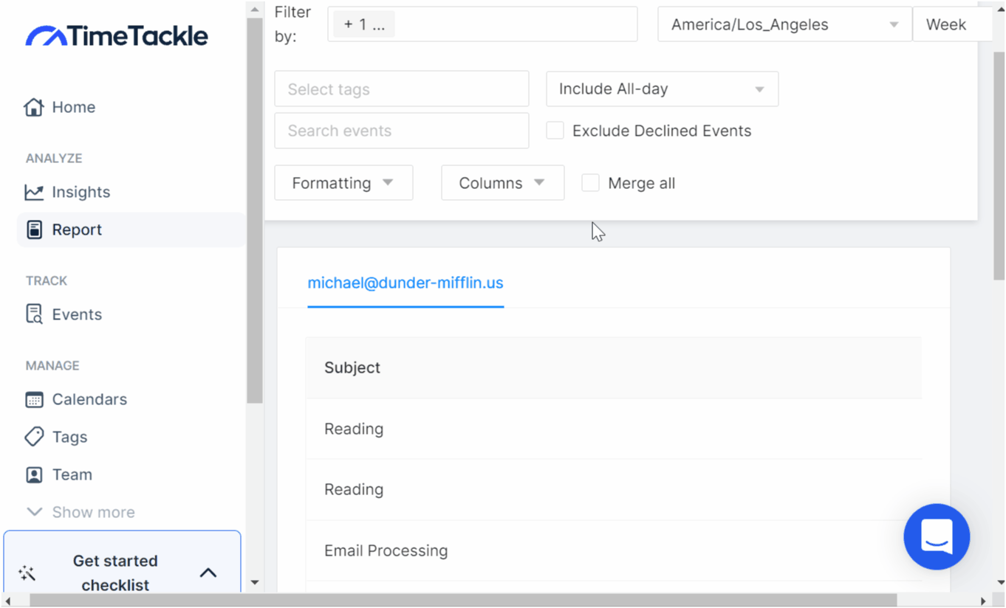Click the Calendars grid icon
Viewport: 1006px width, 608px height.
click(x=34, y=399)
